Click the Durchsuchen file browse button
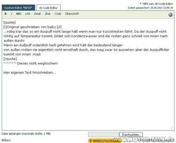Image resolution: width=176 pixels, height=143 pixels. [x=131, y=135]
